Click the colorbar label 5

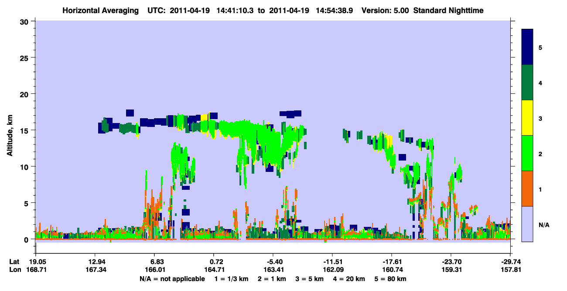click(541, 47)
